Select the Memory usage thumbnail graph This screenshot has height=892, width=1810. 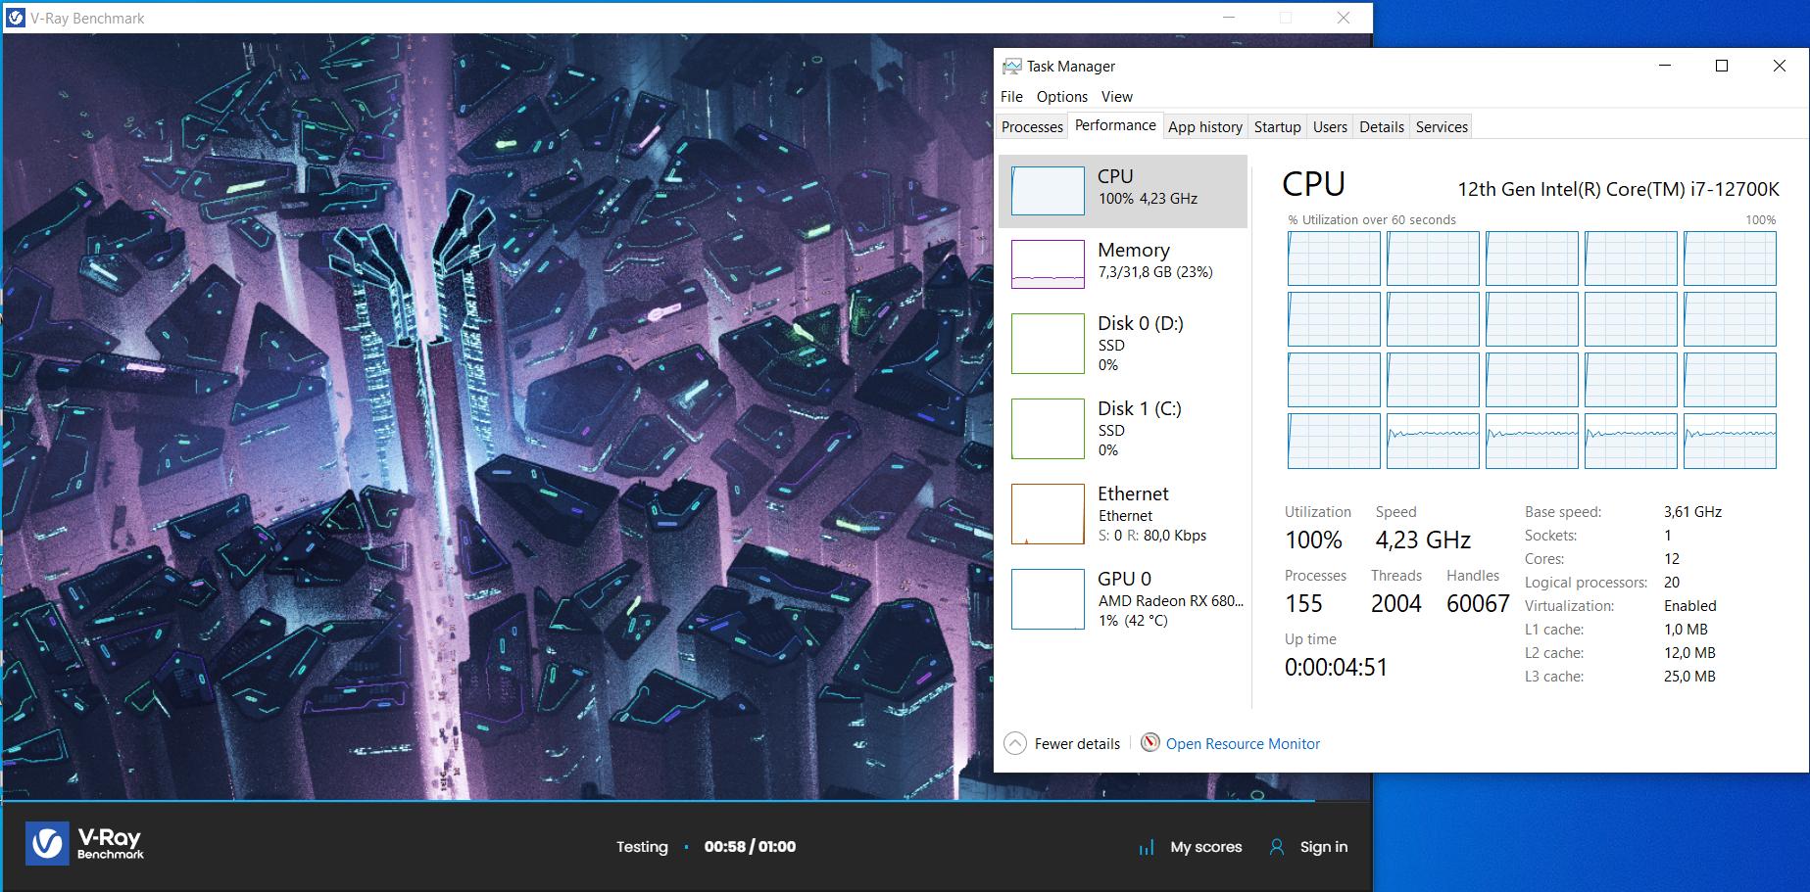pyautogui.click(x=1048, y=264)
